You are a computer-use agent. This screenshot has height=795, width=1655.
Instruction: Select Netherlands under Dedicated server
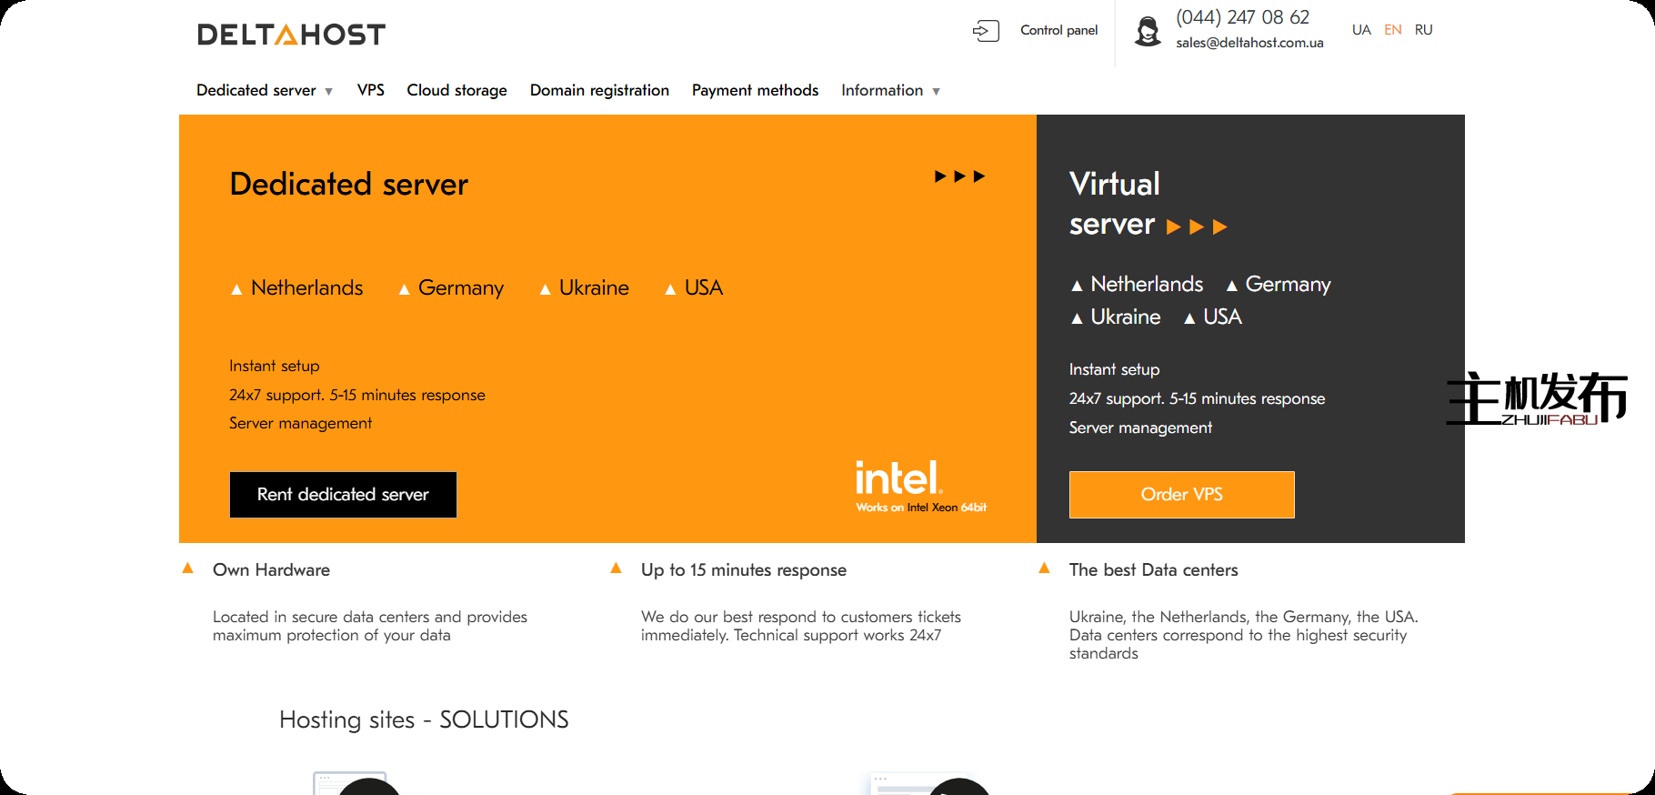tap(306, 288)
